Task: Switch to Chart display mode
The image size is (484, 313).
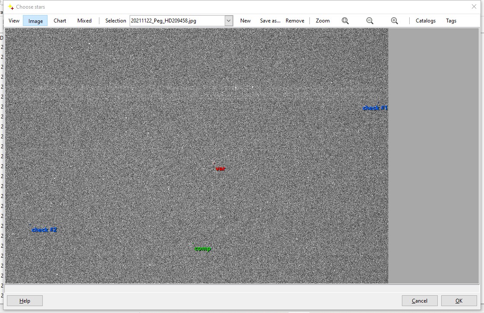Action: pos(60,21)
